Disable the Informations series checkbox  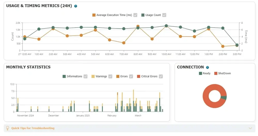coord(86,76)
